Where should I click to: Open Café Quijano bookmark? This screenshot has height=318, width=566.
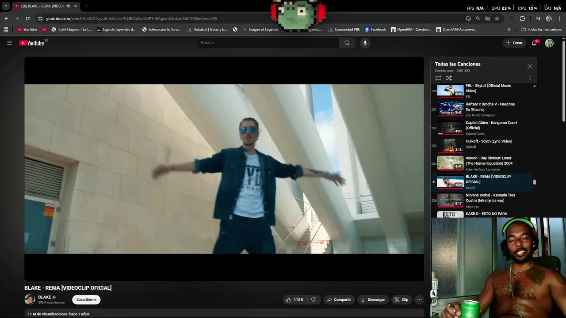click(x=72, y=30)
